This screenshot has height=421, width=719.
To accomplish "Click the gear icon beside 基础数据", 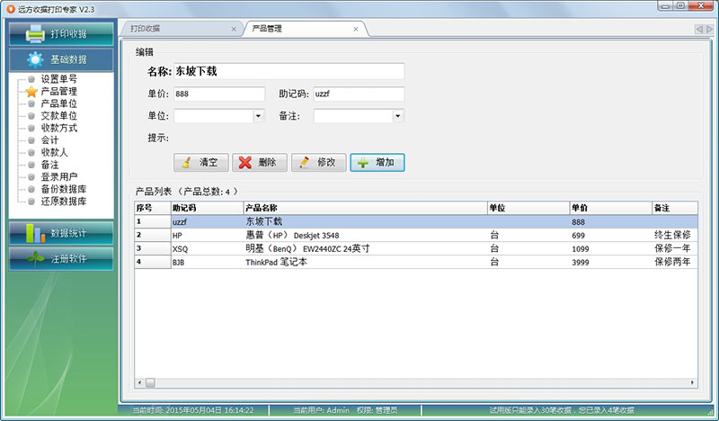I will pos(35,59).
